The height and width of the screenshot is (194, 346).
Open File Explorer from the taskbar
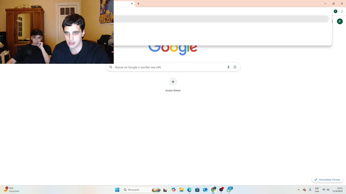point(181,190)
